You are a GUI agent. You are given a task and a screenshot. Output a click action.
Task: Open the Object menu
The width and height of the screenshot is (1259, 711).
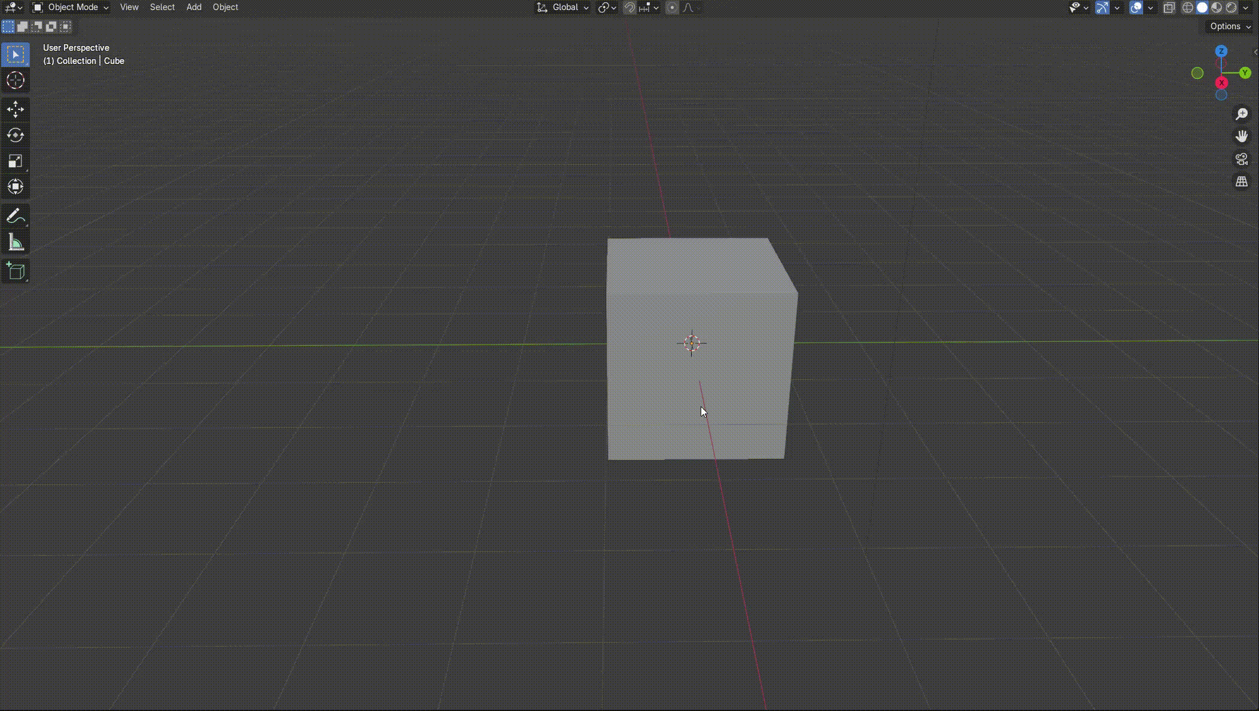click(225, 7)
